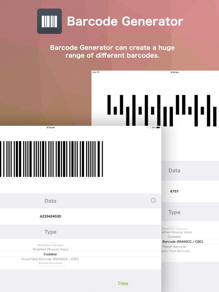Tap the generated Codabar barcode image
The height and width of the screenshot is (292, 219).
[x=51, y=159]
